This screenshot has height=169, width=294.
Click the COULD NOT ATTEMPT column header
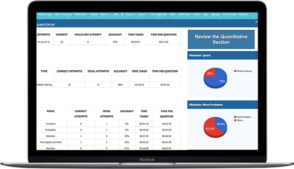point(88,34)
